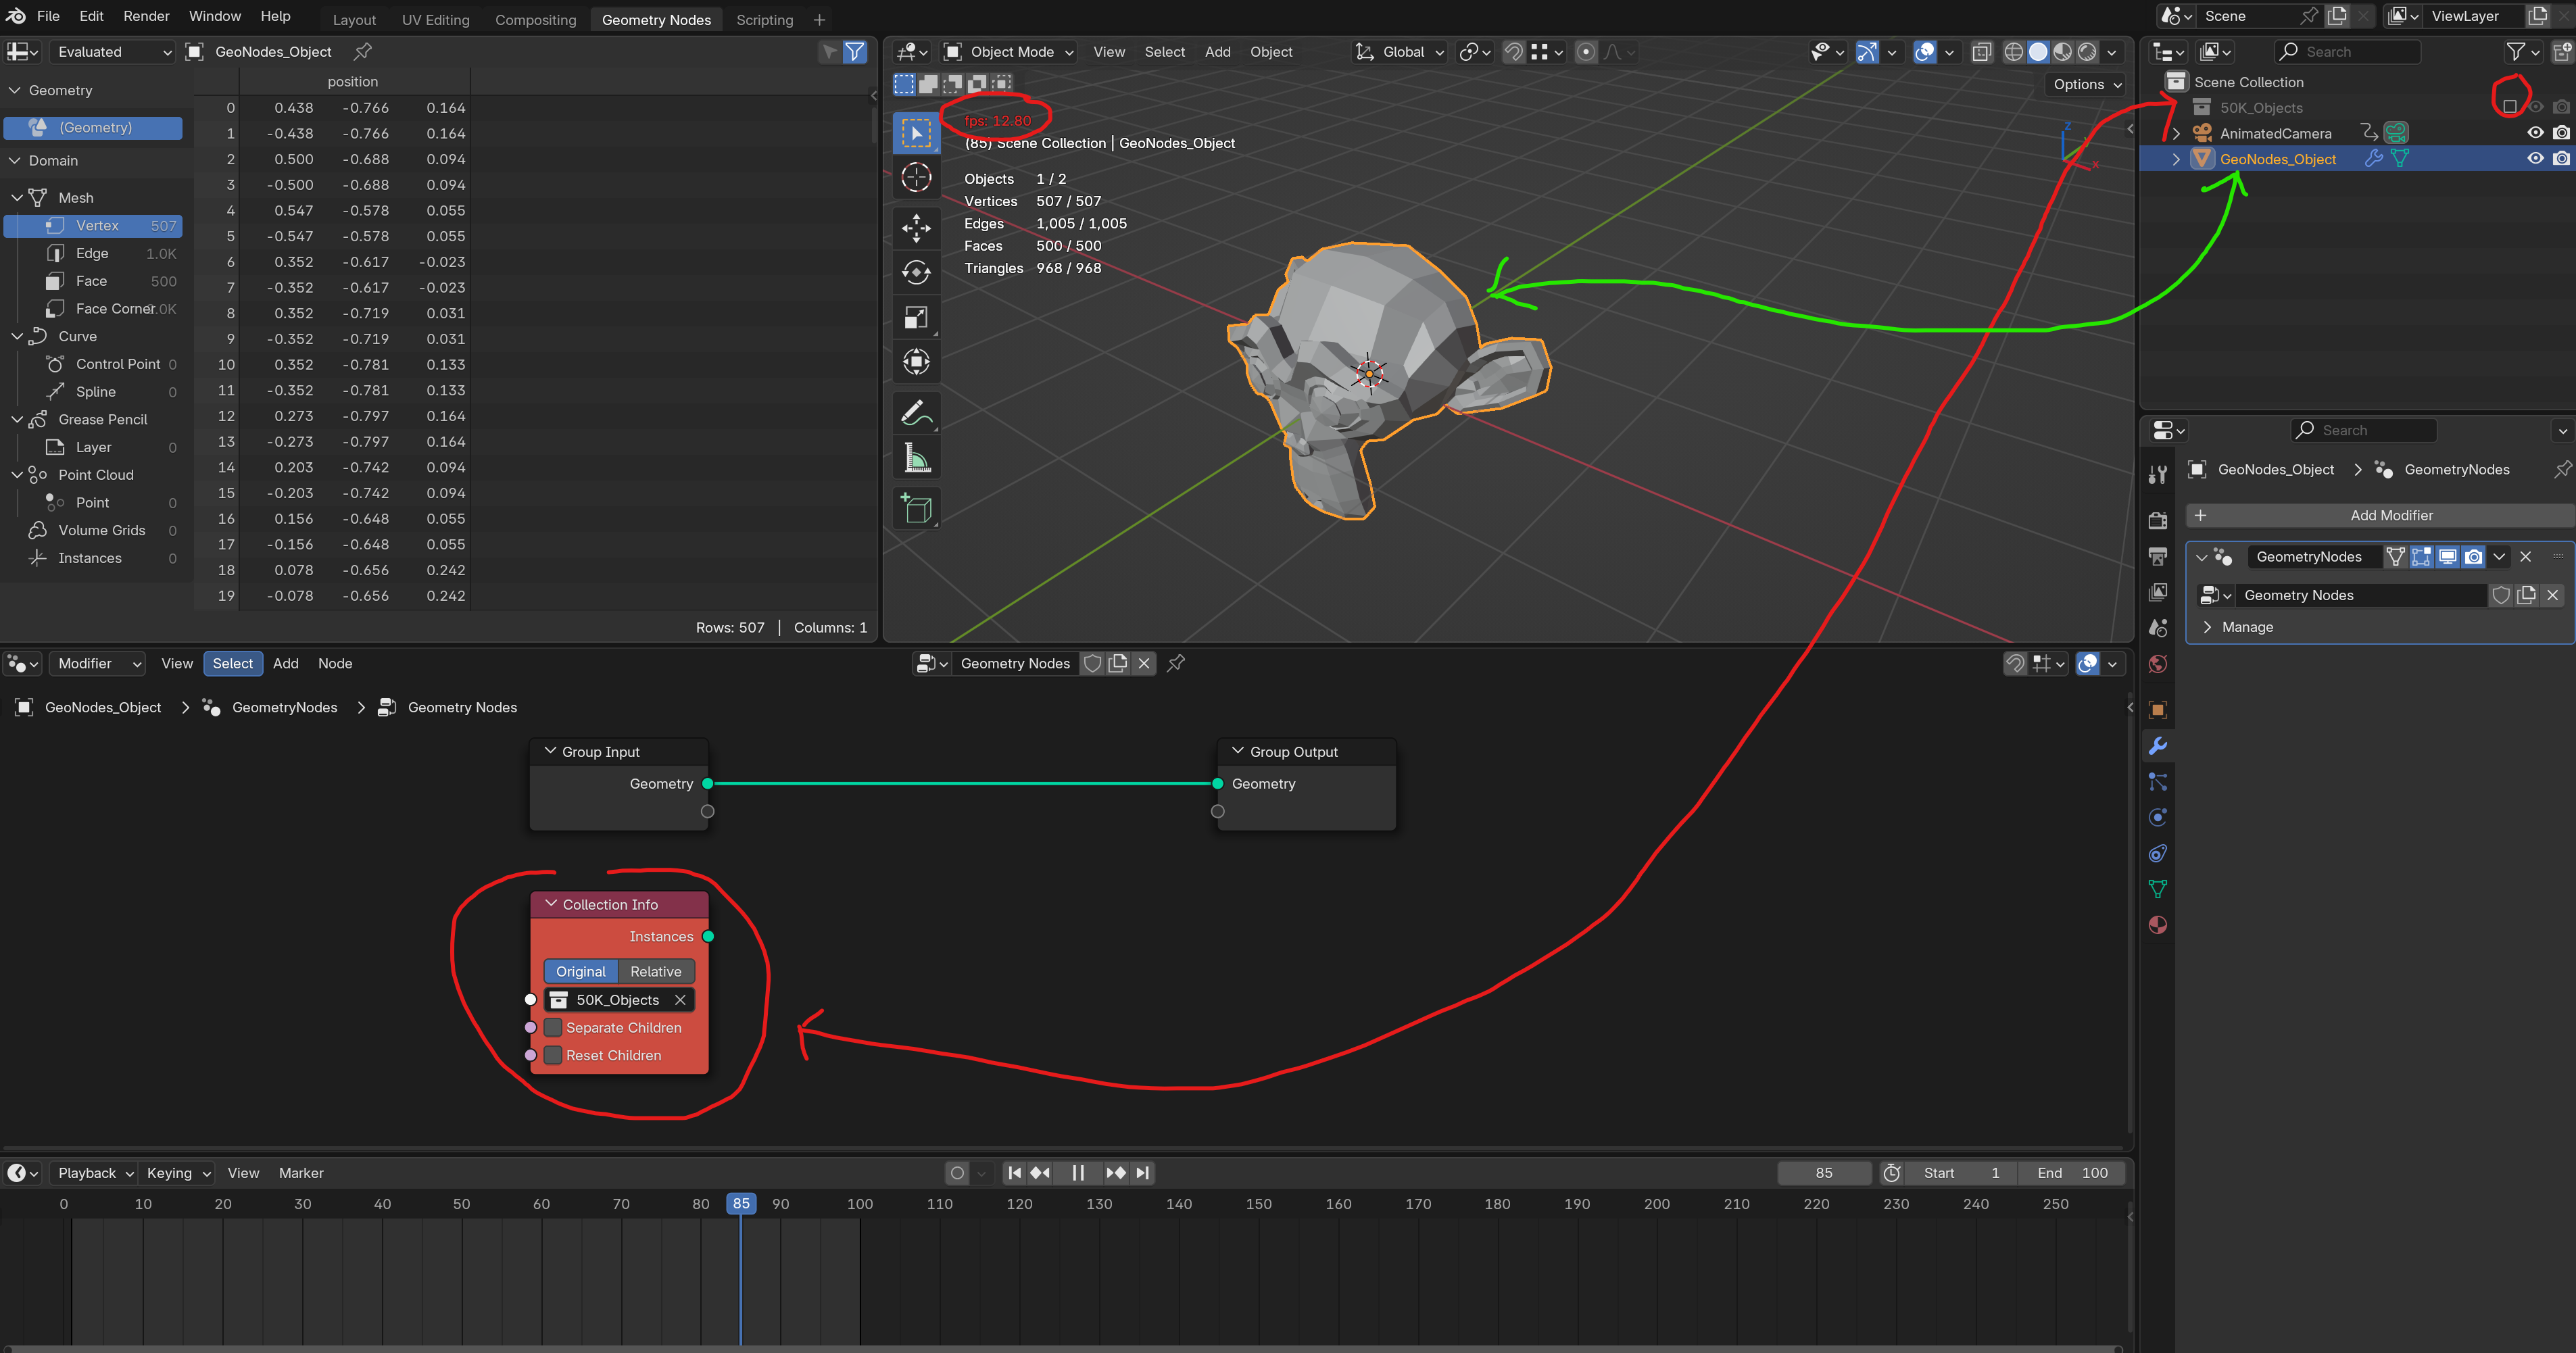Open the Modifiers wrench tab in Properties
The image size is (2576, 1353).
click(2158, 746)
